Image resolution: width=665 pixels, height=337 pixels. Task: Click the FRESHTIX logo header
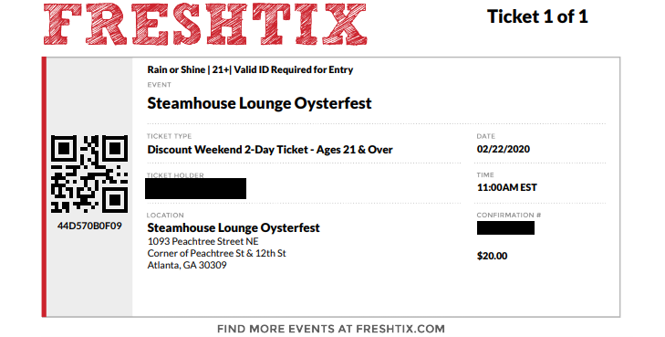pyautogui.click(x=205, y=24)
